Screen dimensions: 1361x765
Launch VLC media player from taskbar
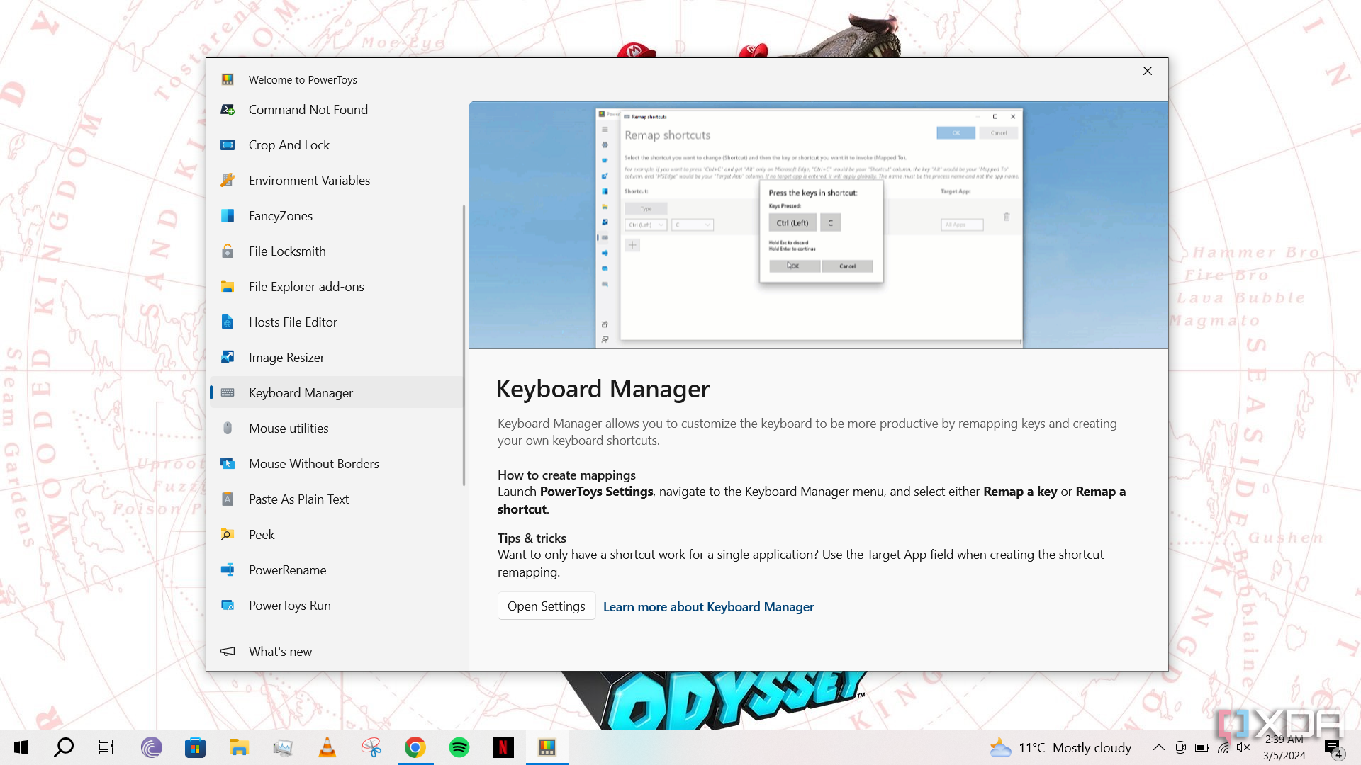click(327, 747)
